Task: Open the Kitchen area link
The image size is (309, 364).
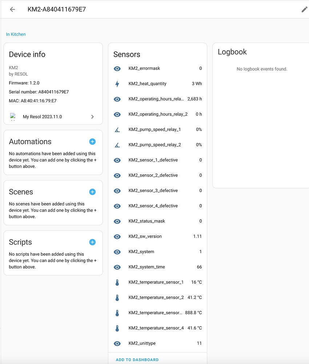Action: pyautogui.click(x=16, y=34)
